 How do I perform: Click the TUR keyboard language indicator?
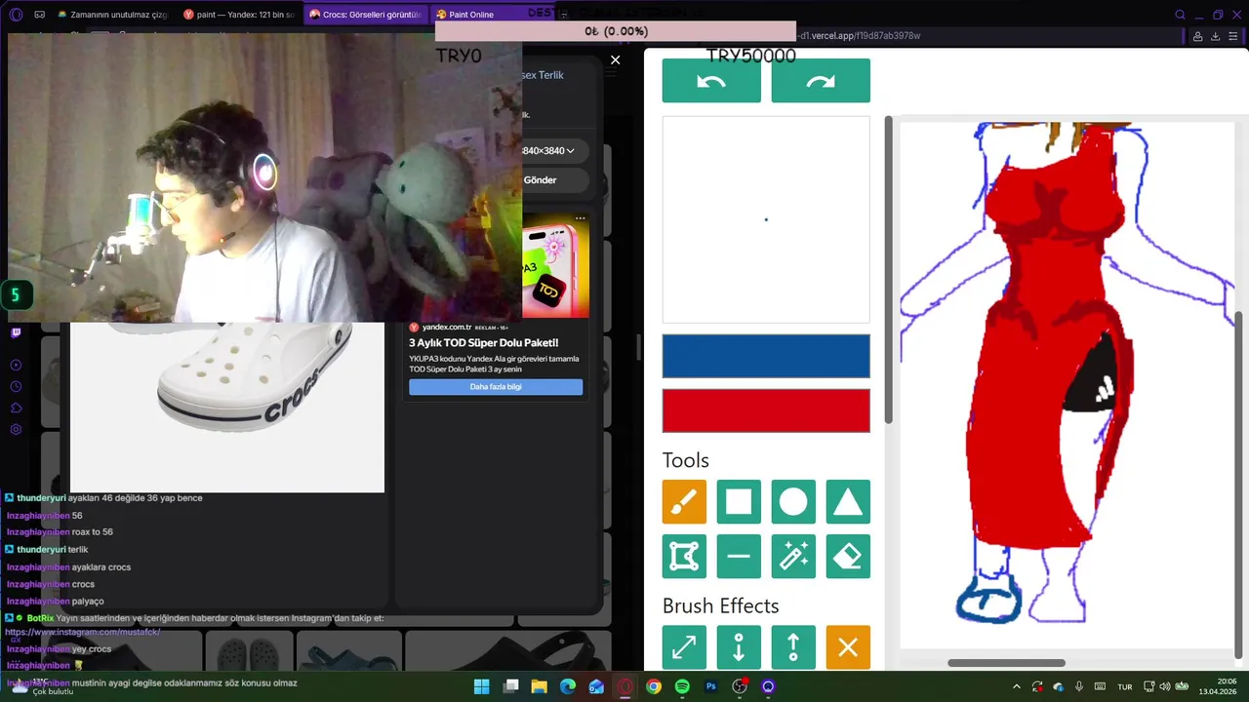coord(1125,686)
